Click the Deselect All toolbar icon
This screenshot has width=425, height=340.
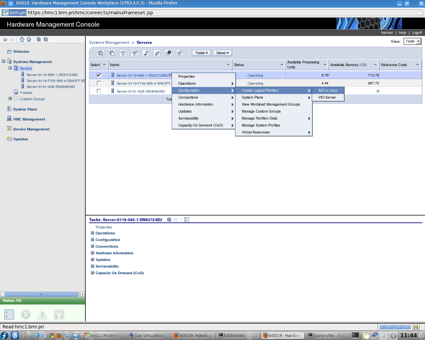click(112, 53)
